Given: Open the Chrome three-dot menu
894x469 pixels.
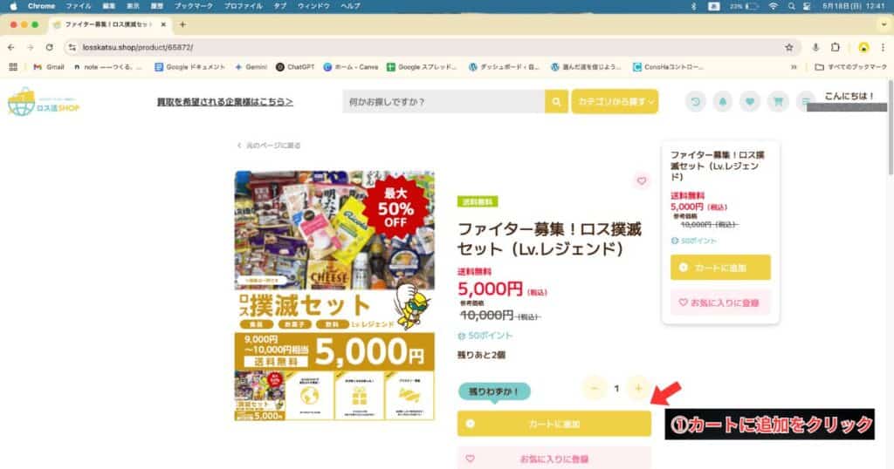Looking at the screenshot, I should 883,47.
